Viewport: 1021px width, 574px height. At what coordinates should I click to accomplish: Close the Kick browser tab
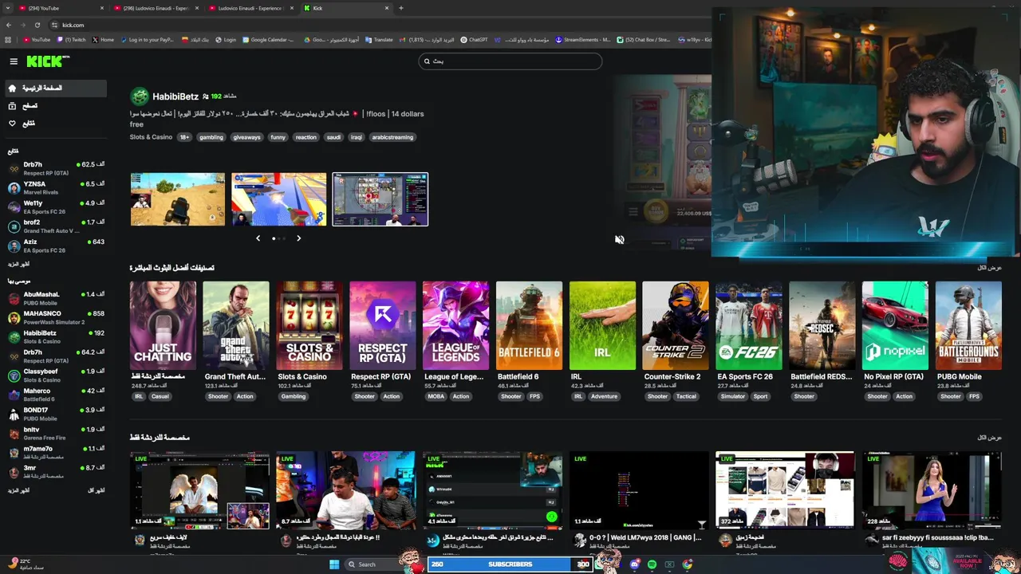tap(387, 8)
